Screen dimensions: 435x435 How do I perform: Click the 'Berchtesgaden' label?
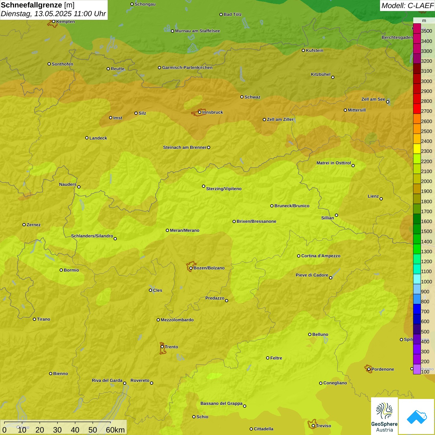pos(397,37)
